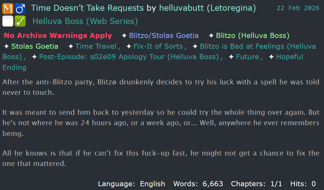Click the Future tag
324x190 pixels.
point(248,57)
